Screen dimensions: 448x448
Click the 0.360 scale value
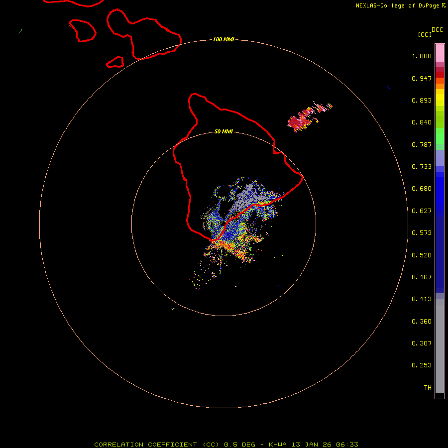pyautogui.click(x=422, y=322)
